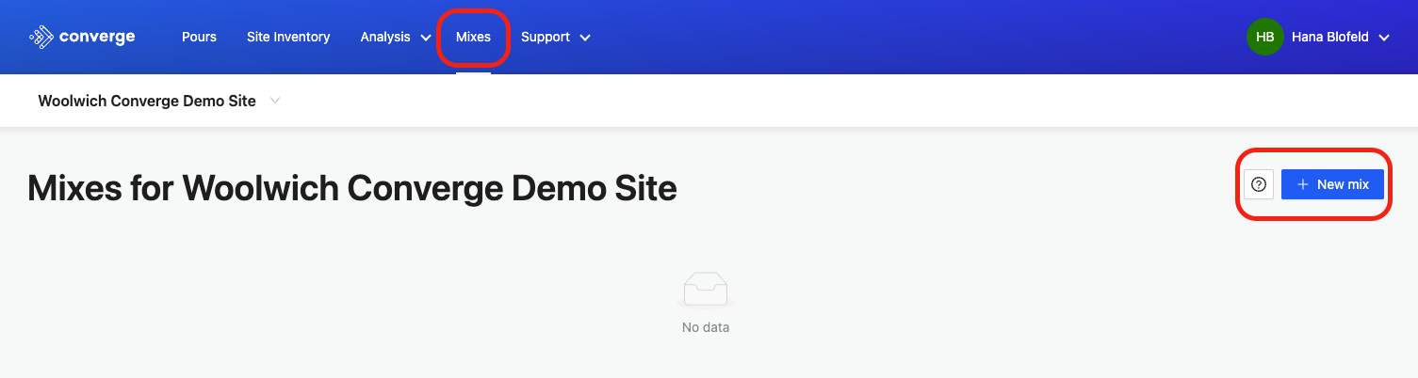Expand the Analysis menu
Screen dimensions: 1418x378
coord(395,38)
